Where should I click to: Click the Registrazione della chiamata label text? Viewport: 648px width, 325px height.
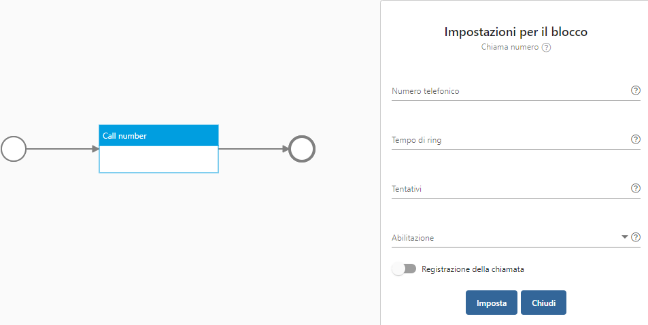coord(473,269)
